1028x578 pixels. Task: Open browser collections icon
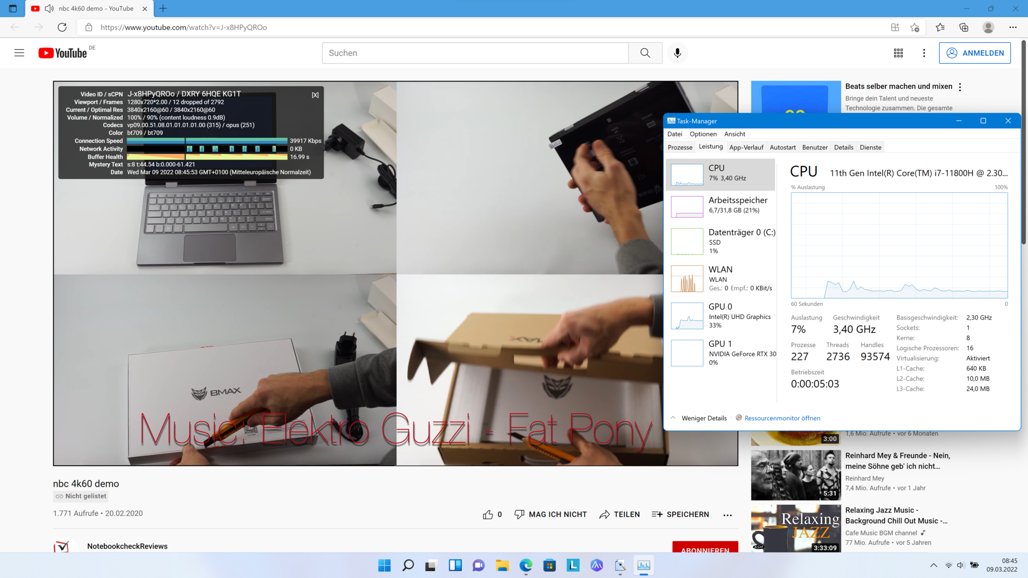pyautogui.click(x=964, y=27)
